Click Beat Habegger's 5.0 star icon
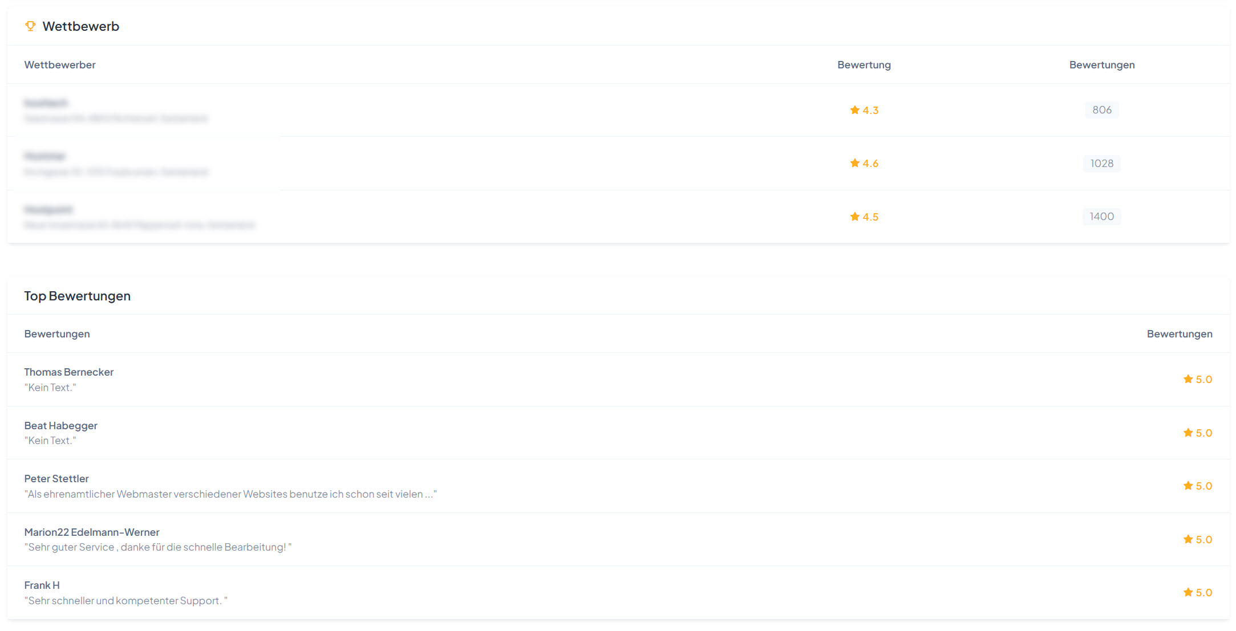Screen dimensions: 1236x631 pos(1188,433)
